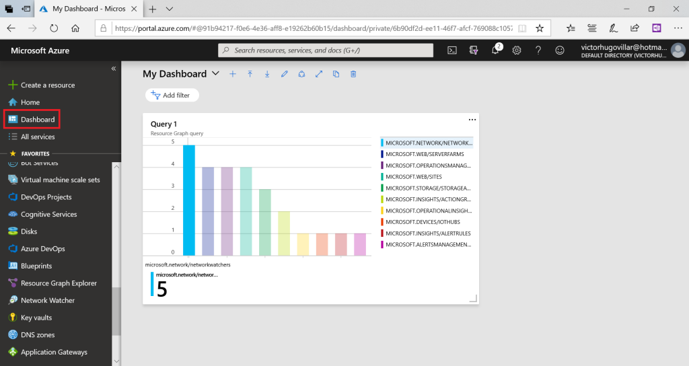Open Application Gateways

[x=48, y=352]
